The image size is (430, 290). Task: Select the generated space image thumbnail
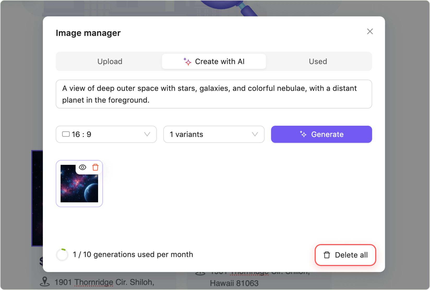point(79,184)
